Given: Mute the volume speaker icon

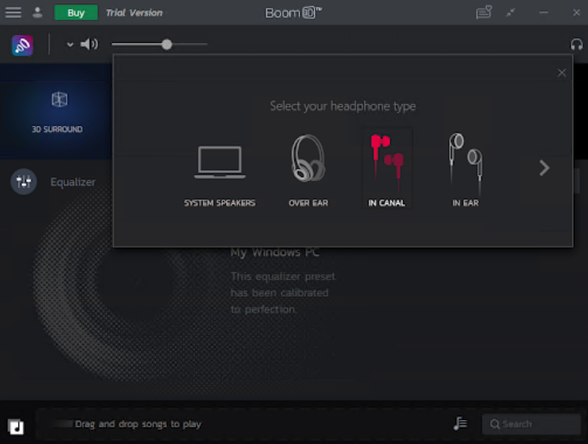Looking at the screenshot, I should (x=89, y=45).
